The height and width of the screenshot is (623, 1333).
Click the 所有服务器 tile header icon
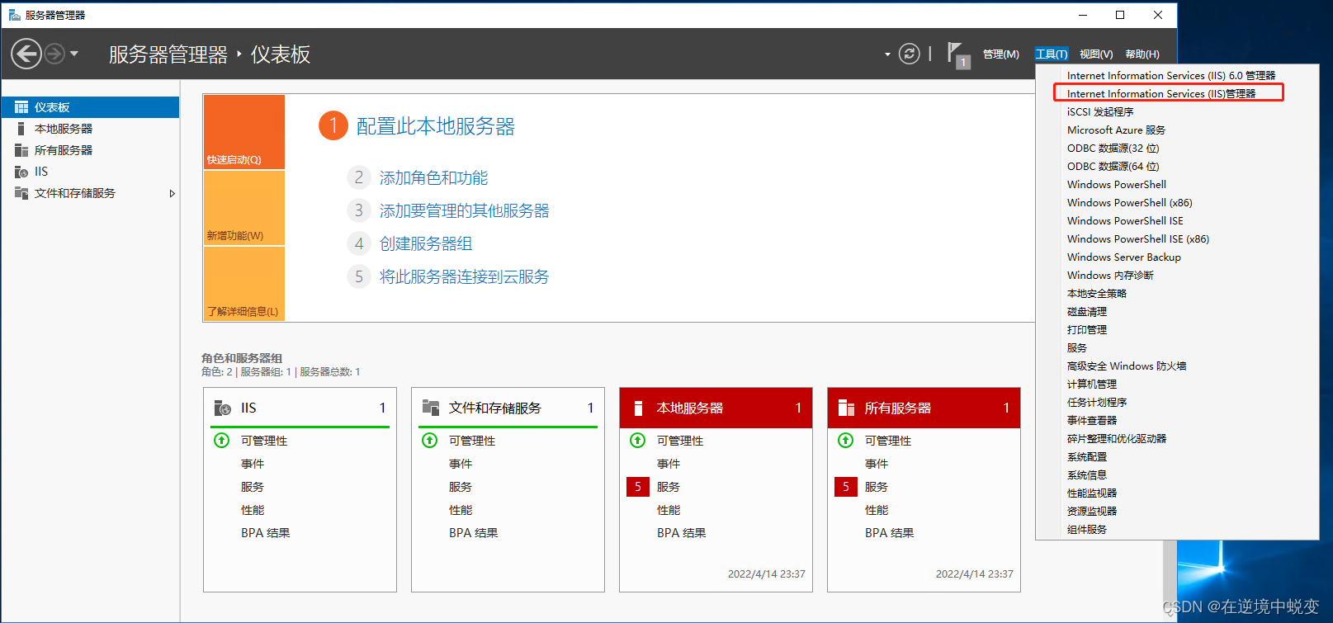tap(847, 408)
